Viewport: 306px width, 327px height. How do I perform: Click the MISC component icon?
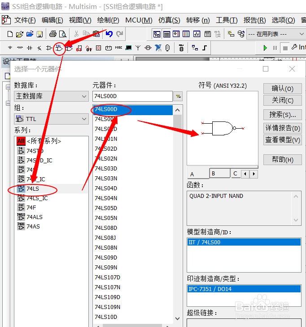pyautogui.click(x=118, y=48)
